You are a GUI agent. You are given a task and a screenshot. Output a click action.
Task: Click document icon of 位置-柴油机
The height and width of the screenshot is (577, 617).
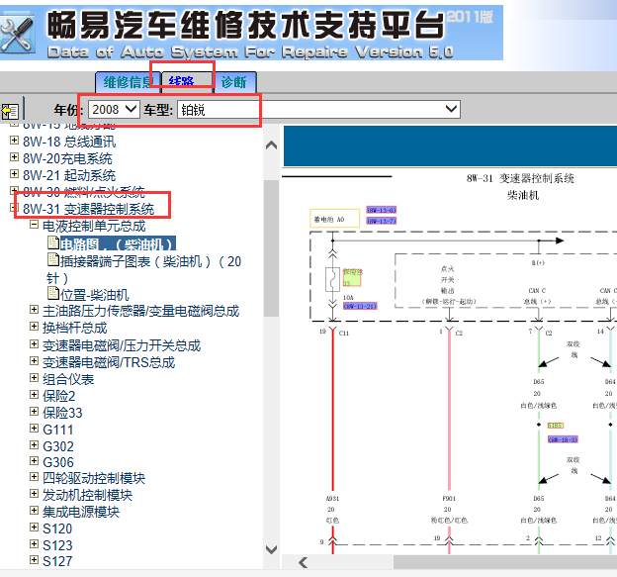coord(53,293)
